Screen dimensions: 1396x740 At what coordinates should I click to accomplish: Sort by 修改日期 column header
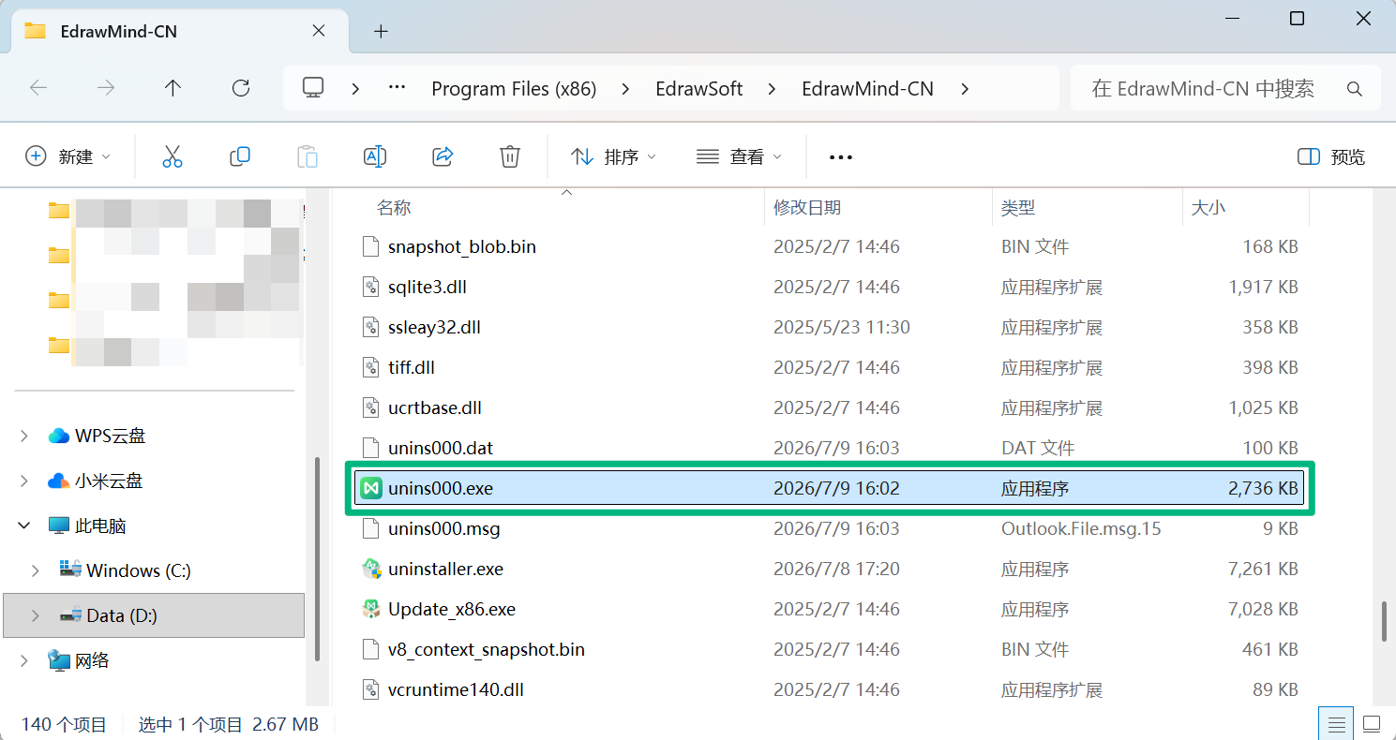(x=807, y=208)
